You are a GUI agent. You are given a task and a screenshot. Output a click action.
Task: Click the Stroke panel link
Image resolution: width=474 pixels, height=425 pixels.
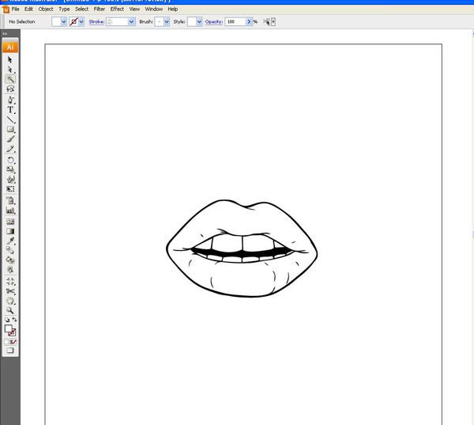[96, 22]
